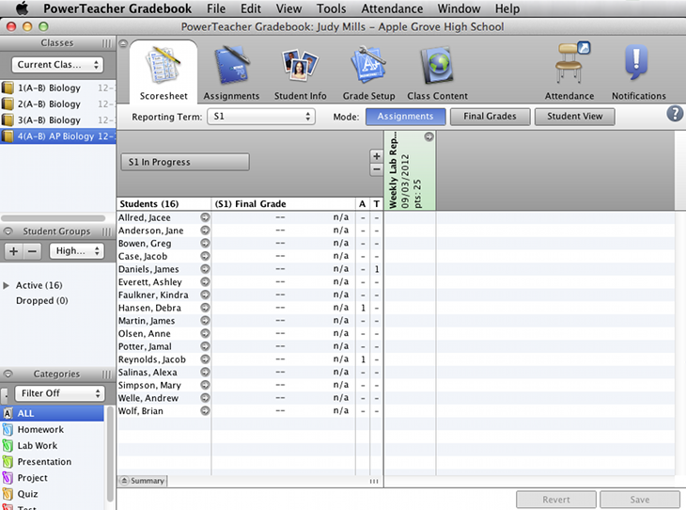Screen dimensions: 686x510
Task: Click the Revert button
Action: tap(556, 500)
